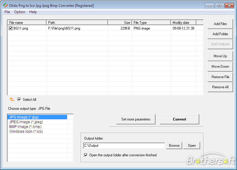Click the Add Files button
The height and width of the screenshot is (170, 237).
click(220, 24)
